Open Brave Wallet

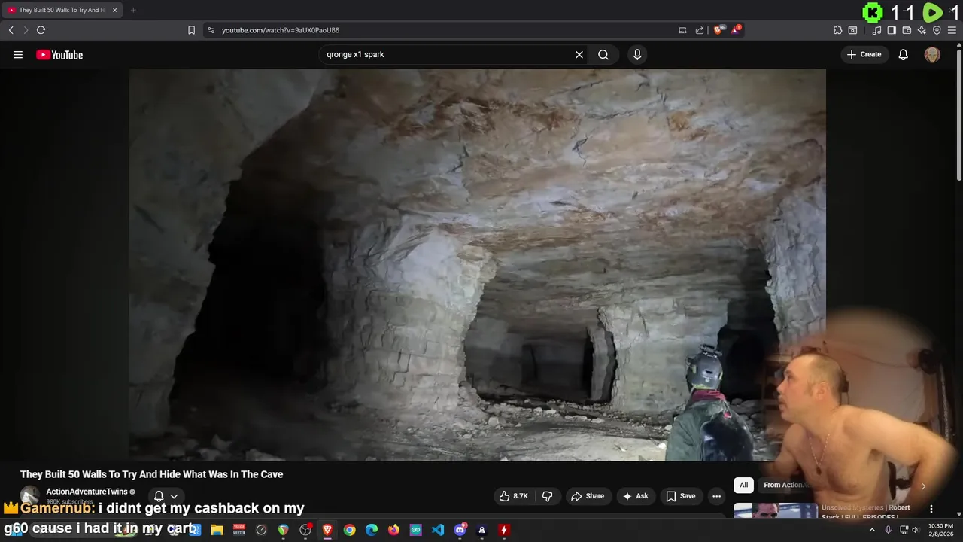click(907, 30)
